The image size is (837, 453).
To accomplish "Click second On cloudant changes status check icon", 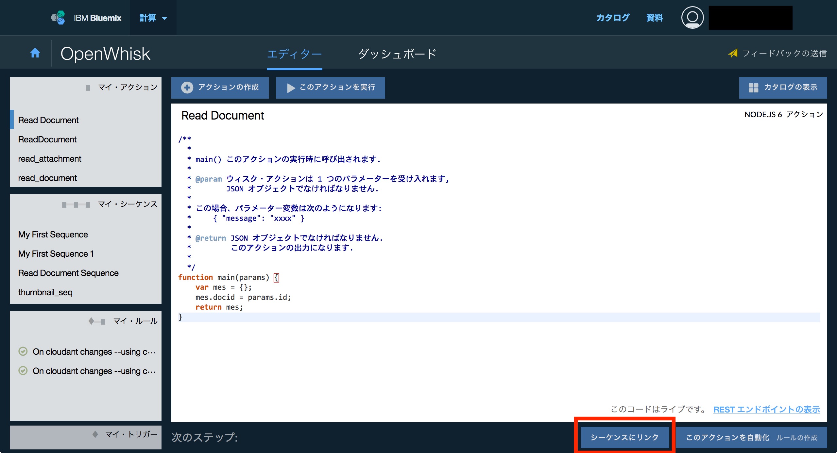I will (23, 371).
